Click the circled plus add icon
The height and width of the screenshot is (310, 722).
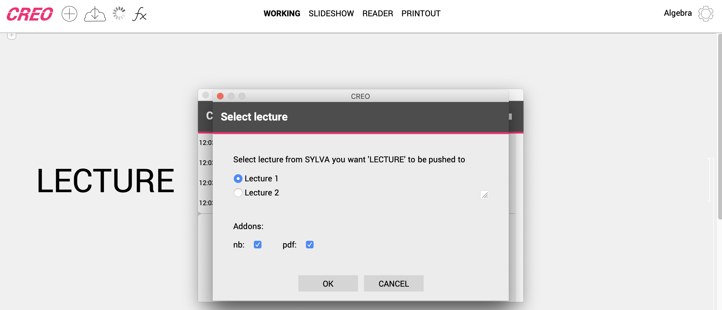[x=69, y=14]
